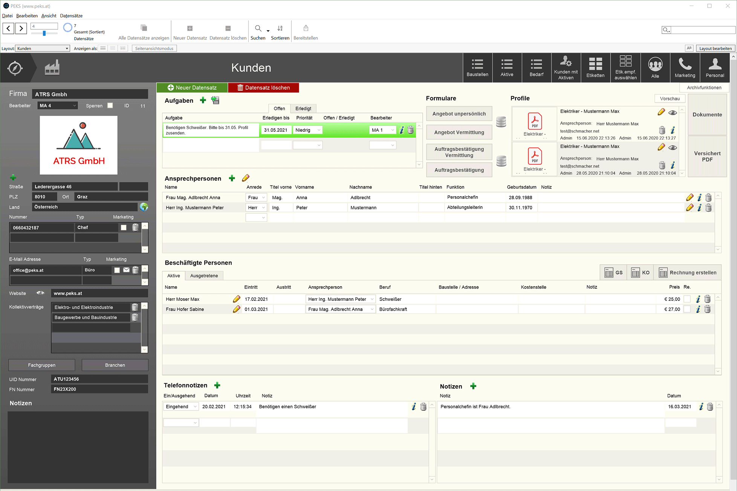Delete the Eingehend Telefonnotiz via trash icon
The width and height of the screenshot is (737, 491).
424,407
